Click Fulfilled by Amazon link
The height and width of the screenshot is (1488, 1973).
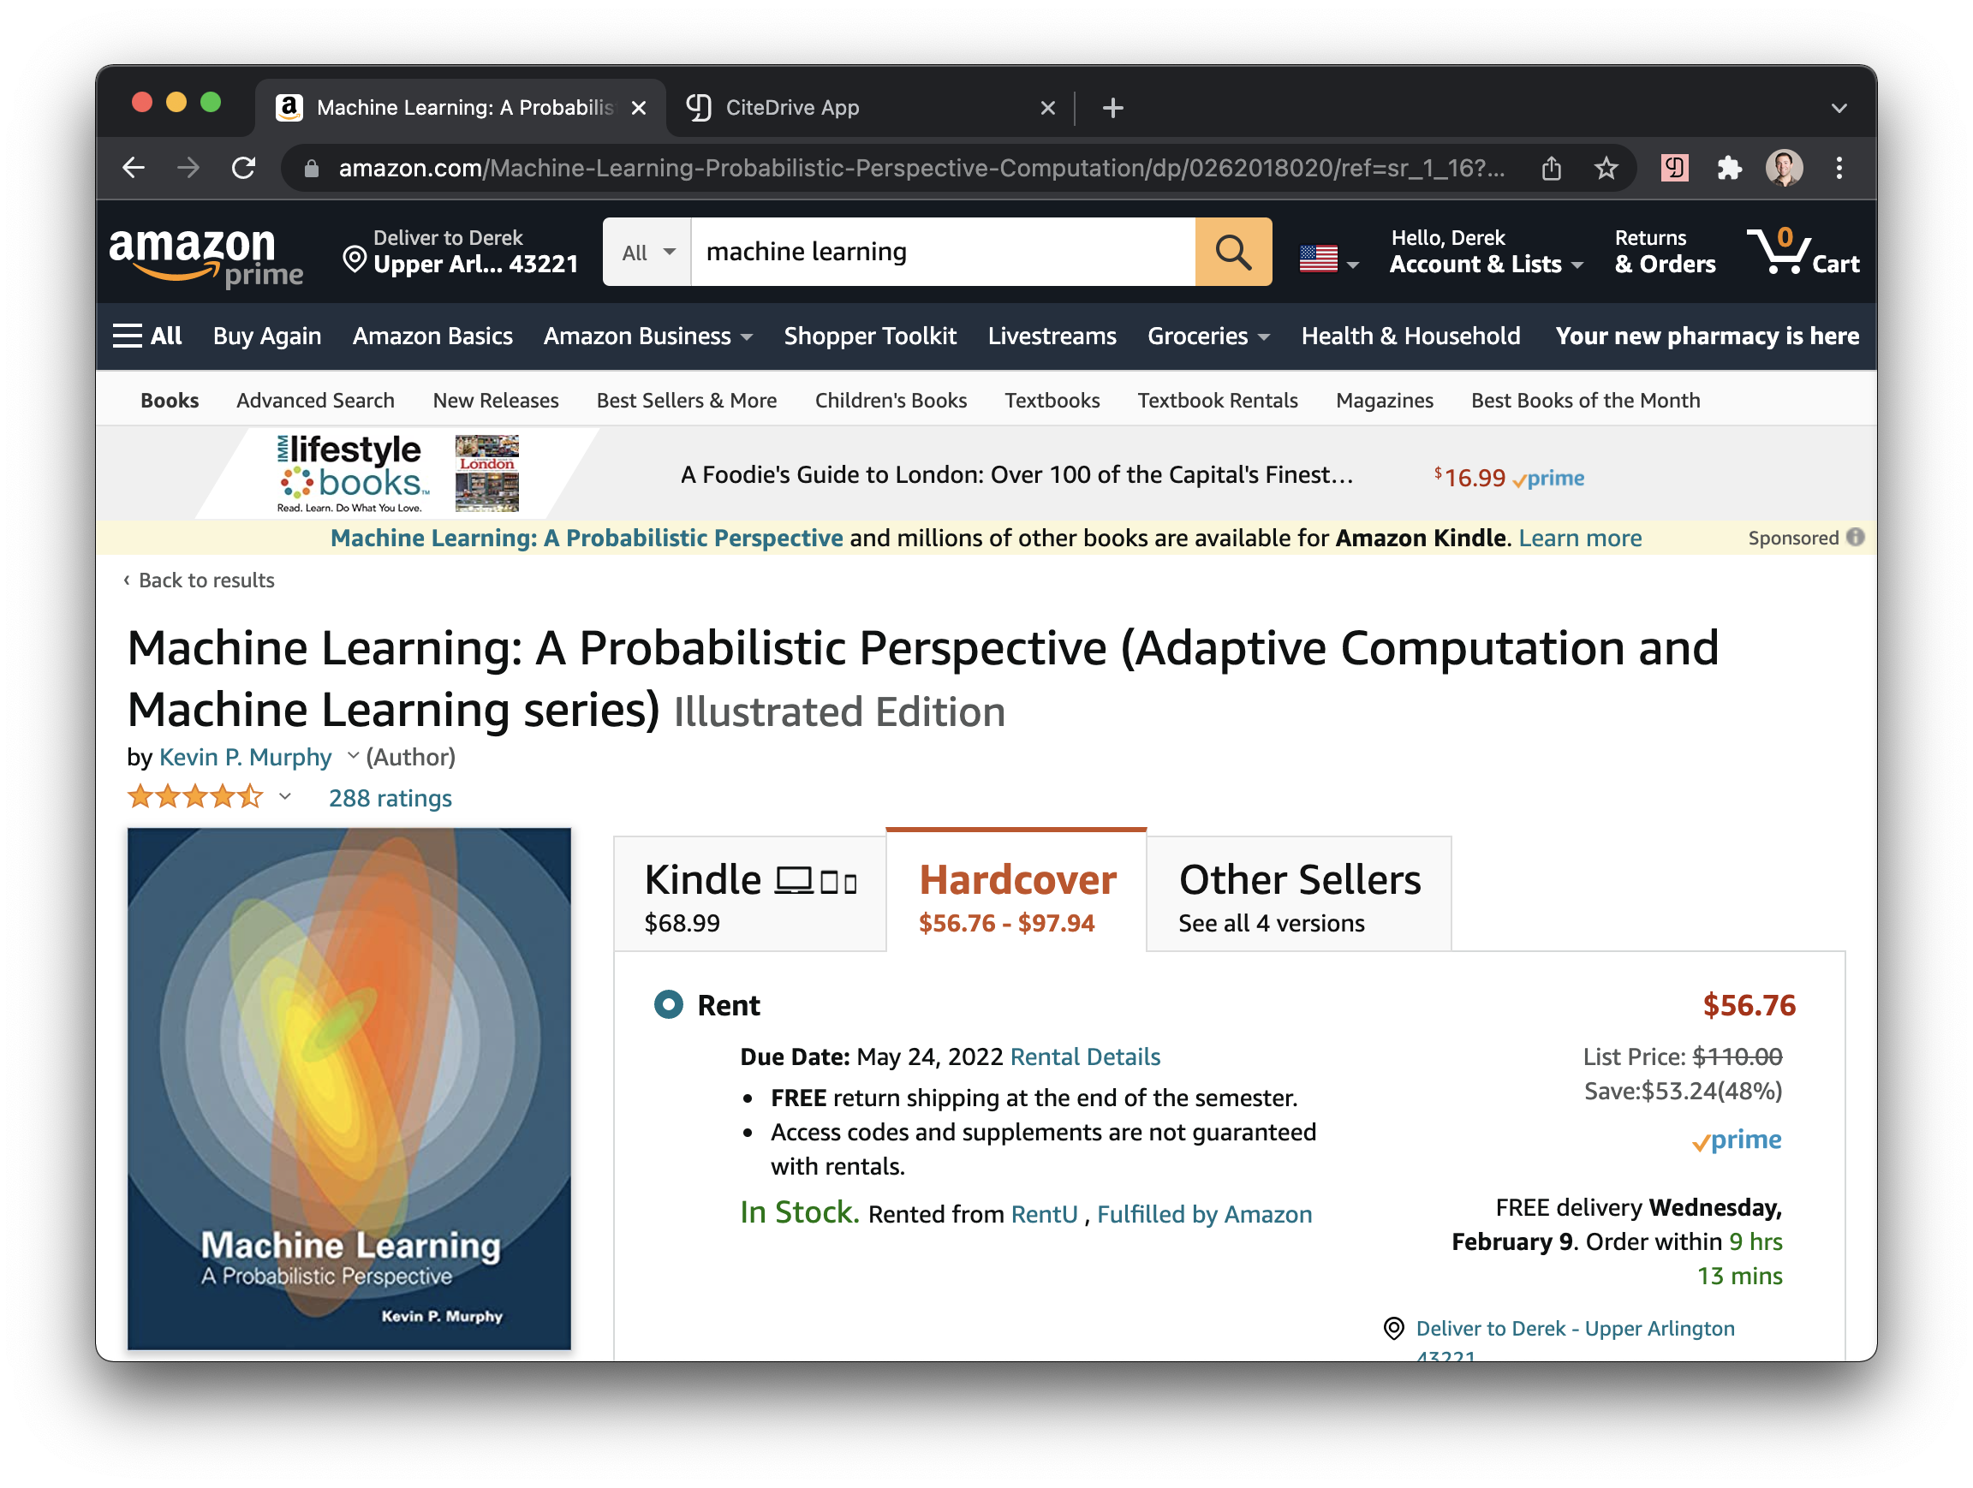point(1204,1215)
